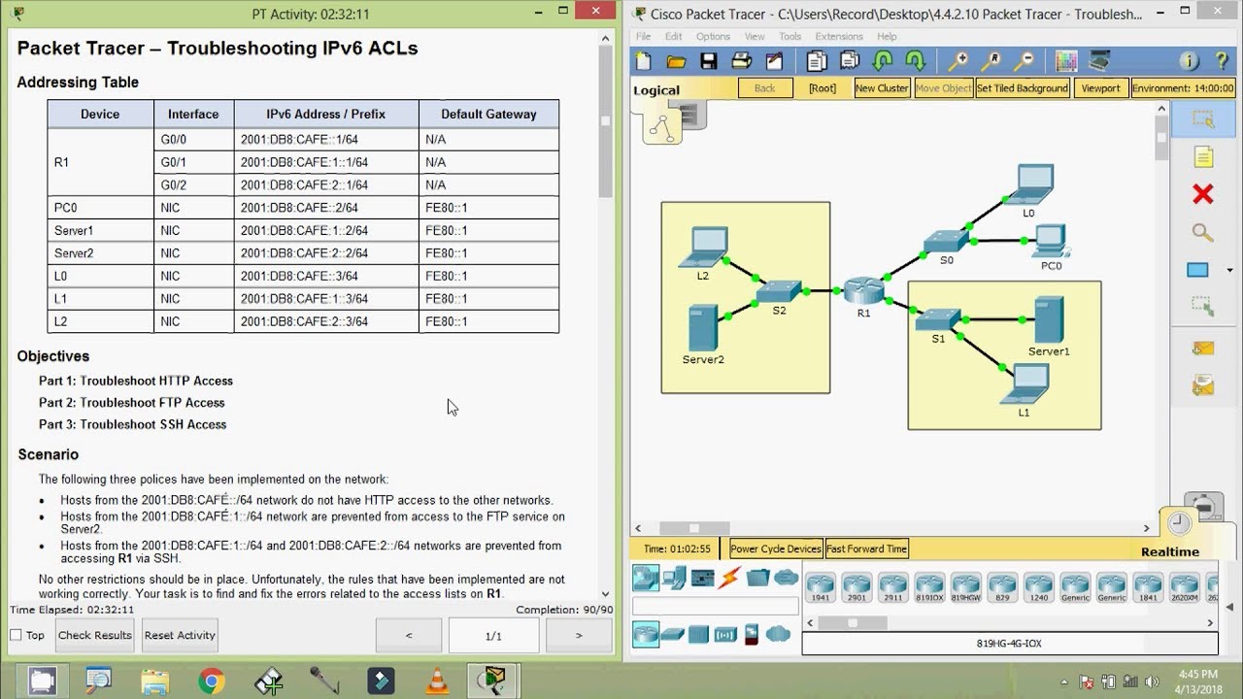The image size is (1243, 699).
Task: Open the View menu
Action: (x=755, y=36)
